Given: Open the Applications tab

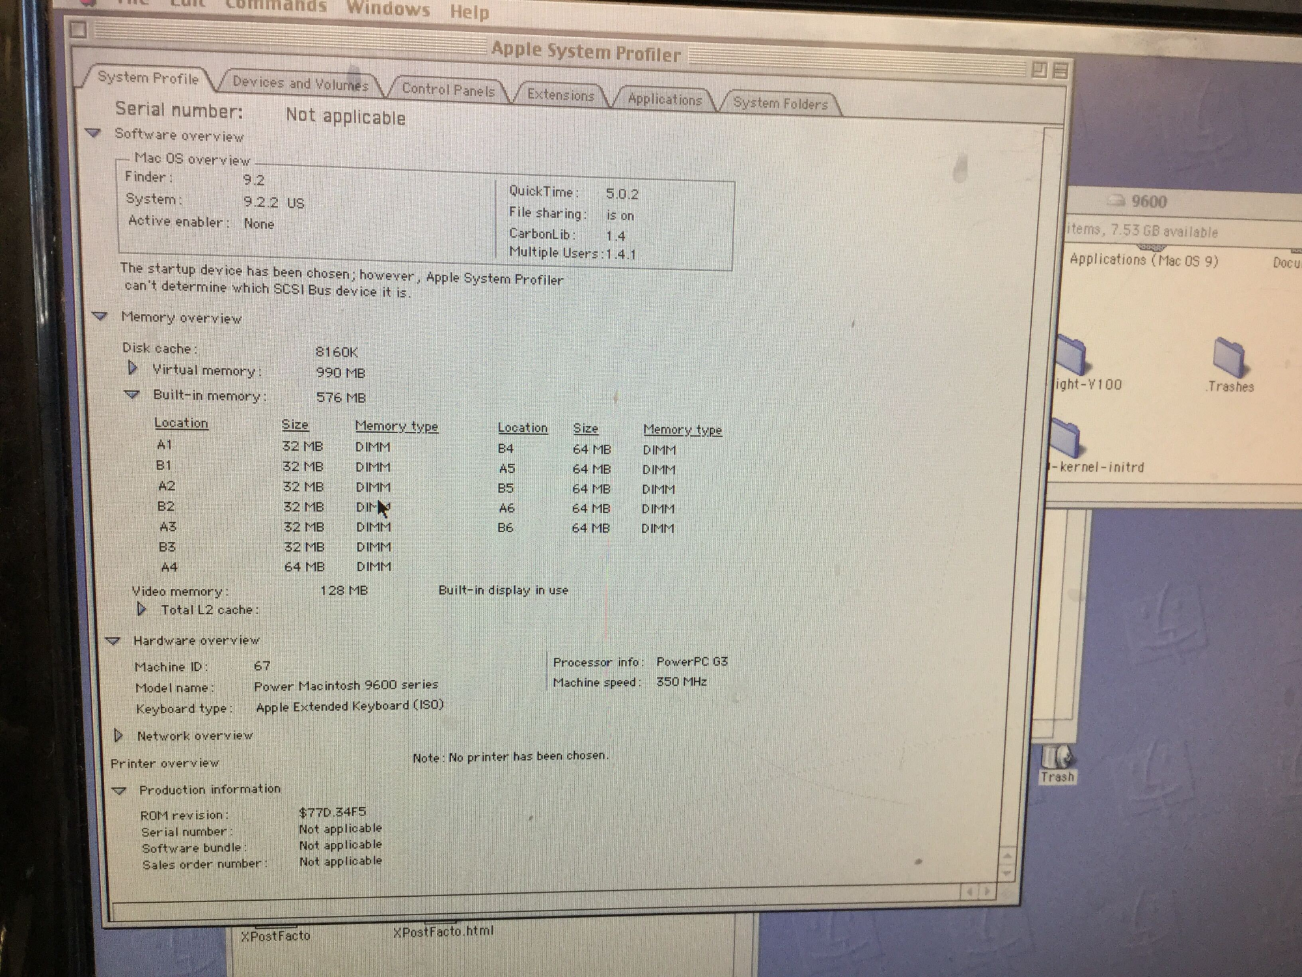Looking at the screenshot, I should (x=664, y=100).
